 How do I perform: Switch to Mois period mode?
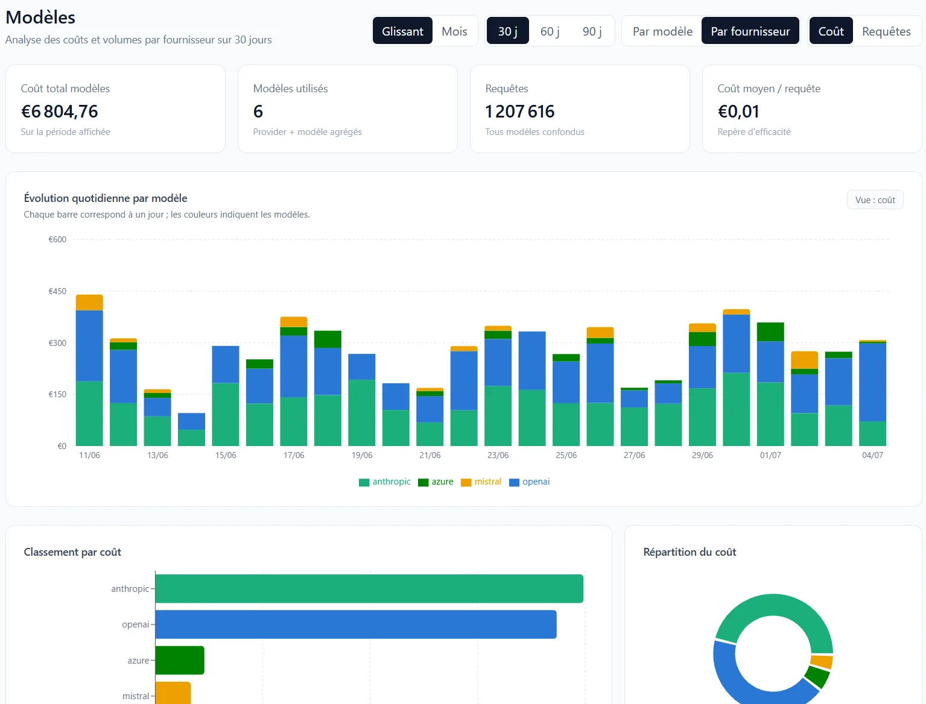coord(454,31)
